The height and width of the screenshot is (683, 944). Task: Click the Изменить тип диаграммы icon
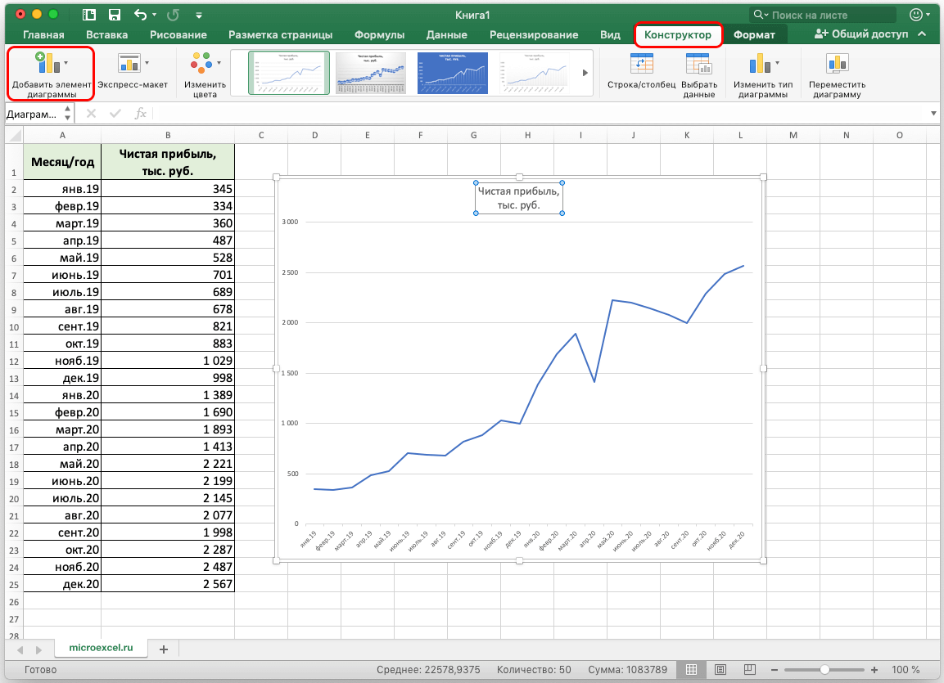pyautogui.click(x=759, y=64)
